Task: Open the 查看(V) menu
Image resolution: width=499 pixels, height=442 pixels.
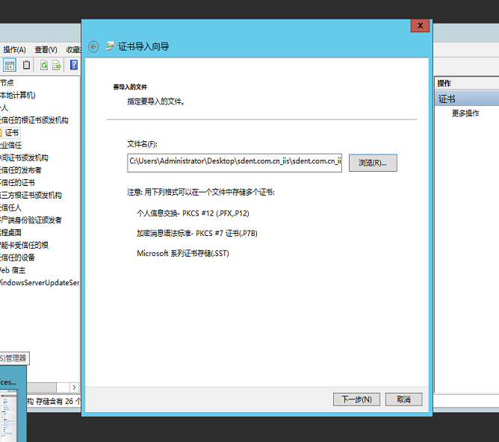Action: (46, 49)
